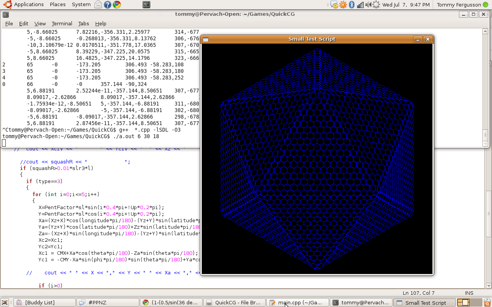Screen dimensions: 492x307
Task: Open the Help icon on the top panel
Action: click(108, 5)
